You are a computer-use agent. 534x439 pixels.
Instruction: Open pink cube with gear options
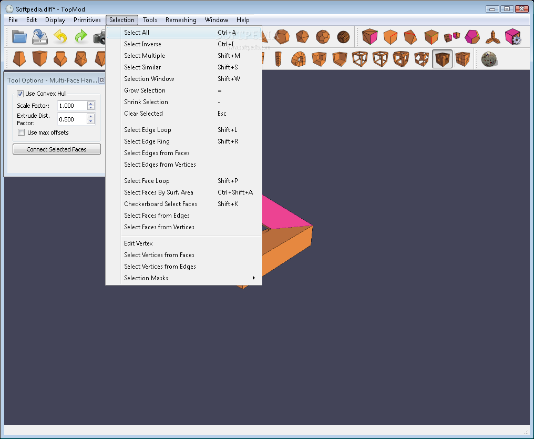513,37
